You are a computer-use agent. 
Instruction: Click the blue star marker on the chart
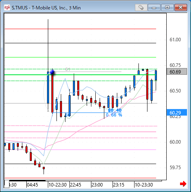click(52, 72)
